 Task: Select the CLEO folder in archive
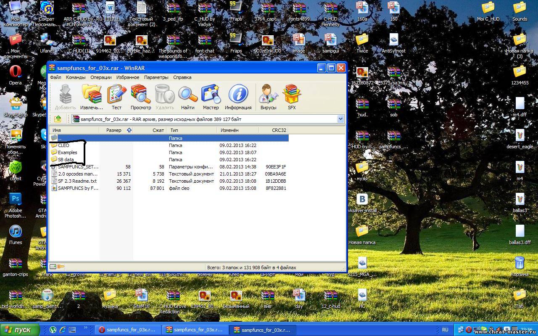63,145
